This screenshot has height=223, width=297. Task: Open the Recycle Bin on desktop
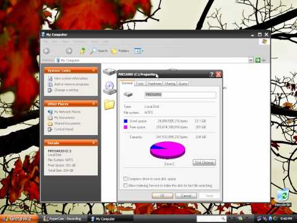283,198
